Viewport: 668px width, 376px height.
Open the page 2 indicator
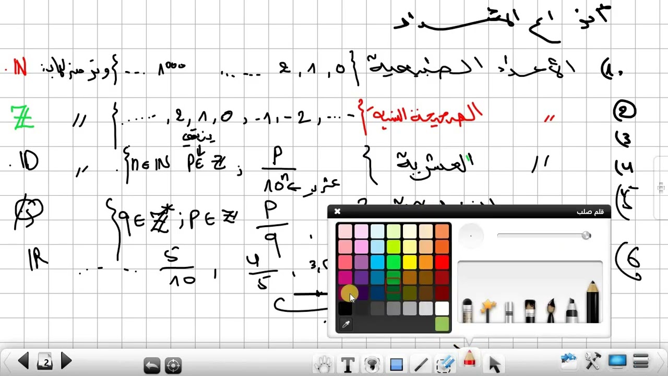pyautogui.click(x=45, y=362)
